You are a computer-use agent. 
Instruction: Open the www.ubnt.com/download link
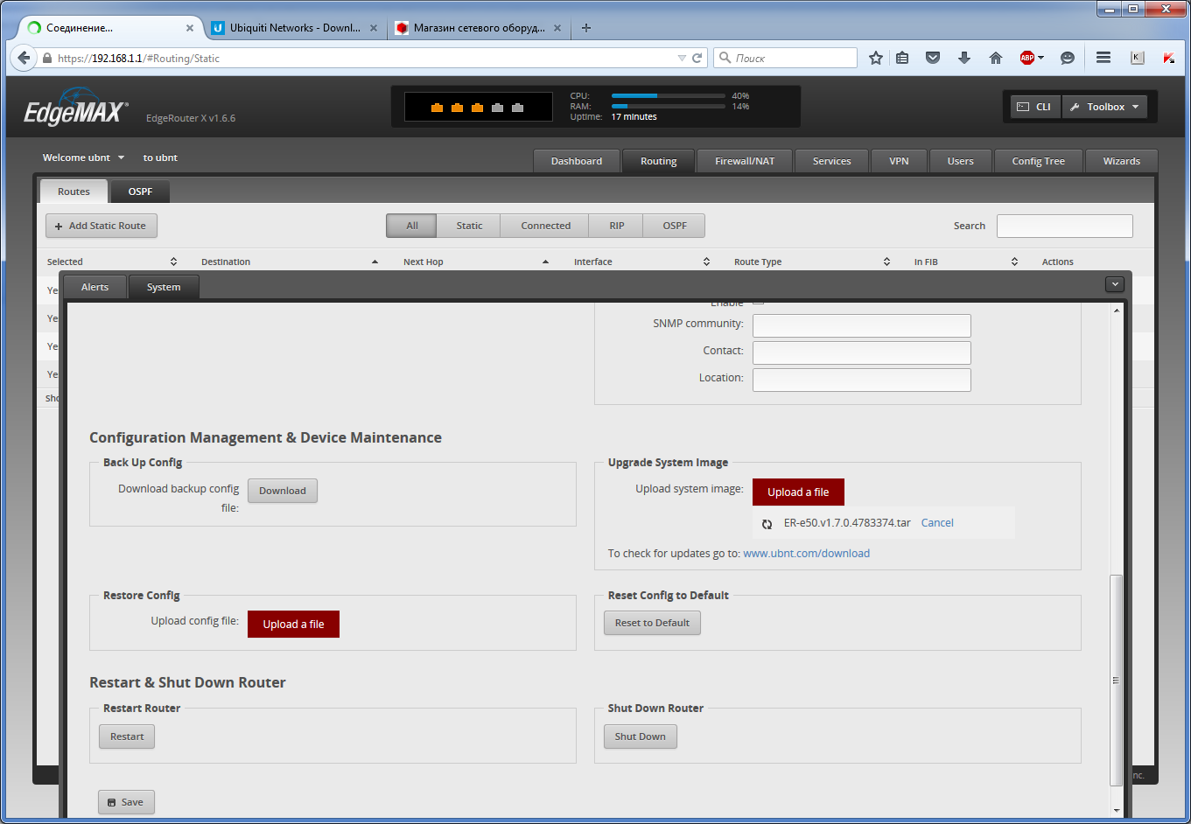tap(806, 553)
